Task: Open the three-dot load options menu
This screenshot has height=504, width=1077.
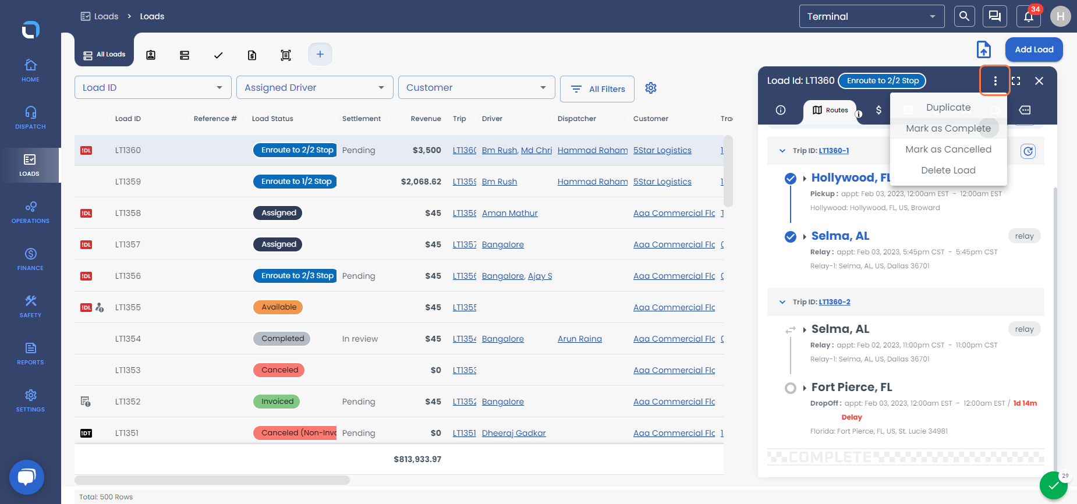Action: tap(995, 81)
